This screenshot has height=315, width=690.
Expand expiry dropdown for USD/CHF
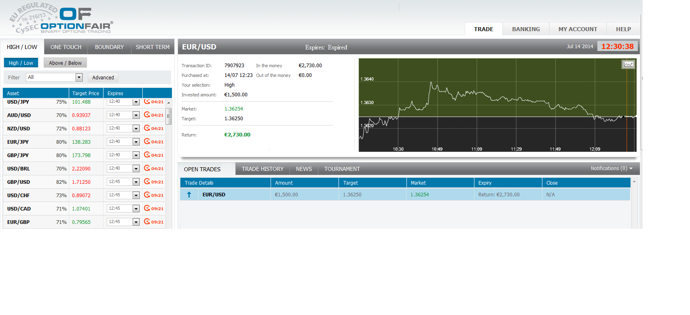(x=136, y=196)
